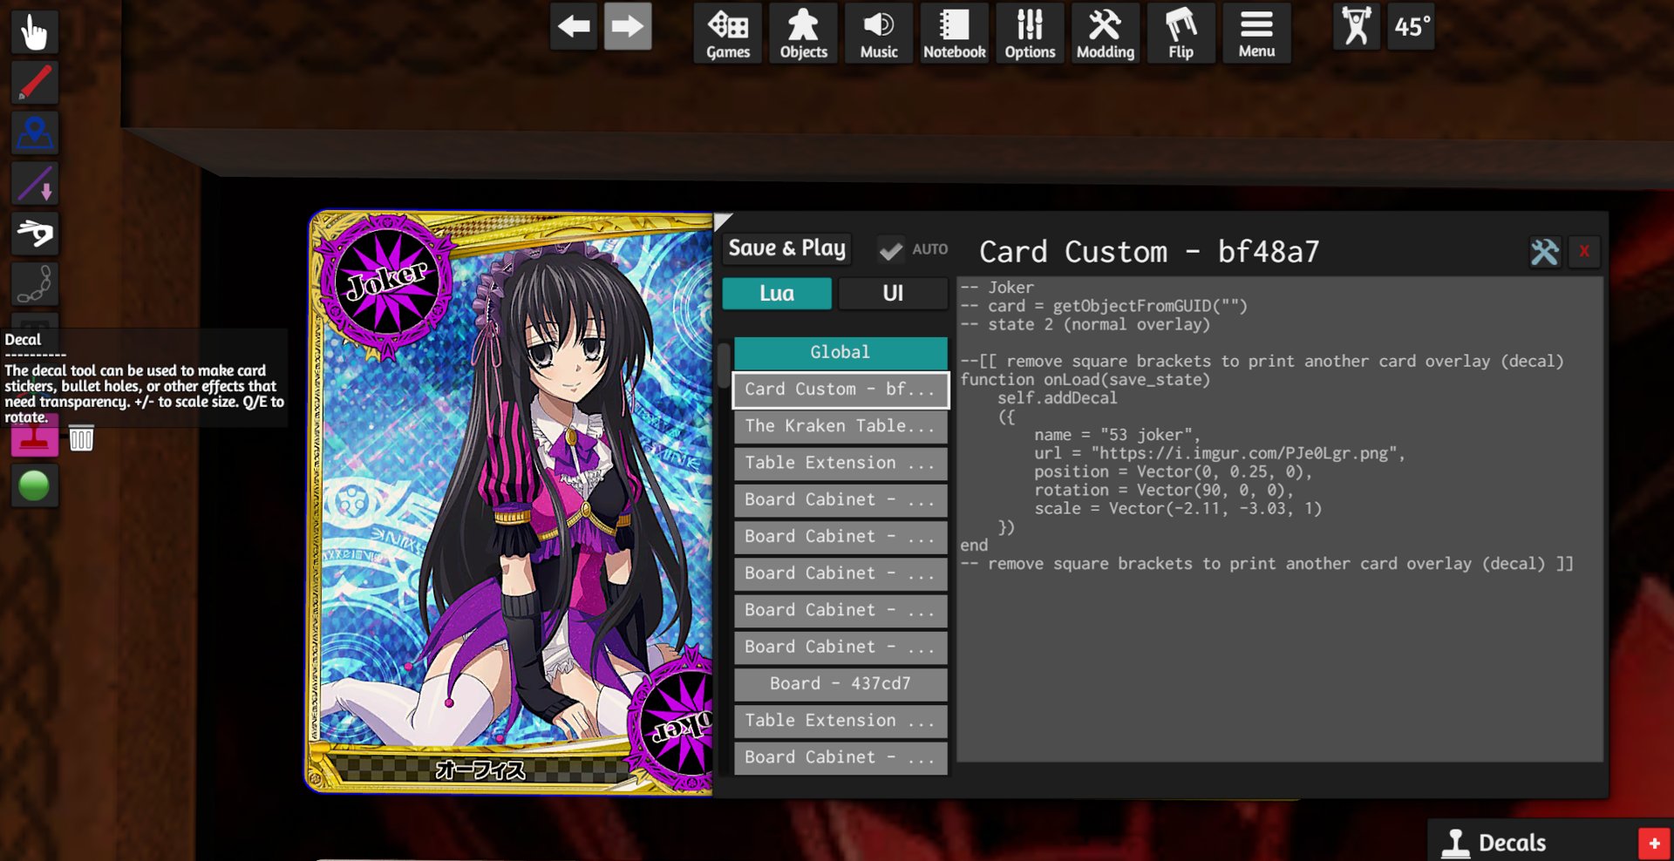Close the scripting editor with red X
This screenshot has width=1674, height=861.
[x=1584, y=252]
